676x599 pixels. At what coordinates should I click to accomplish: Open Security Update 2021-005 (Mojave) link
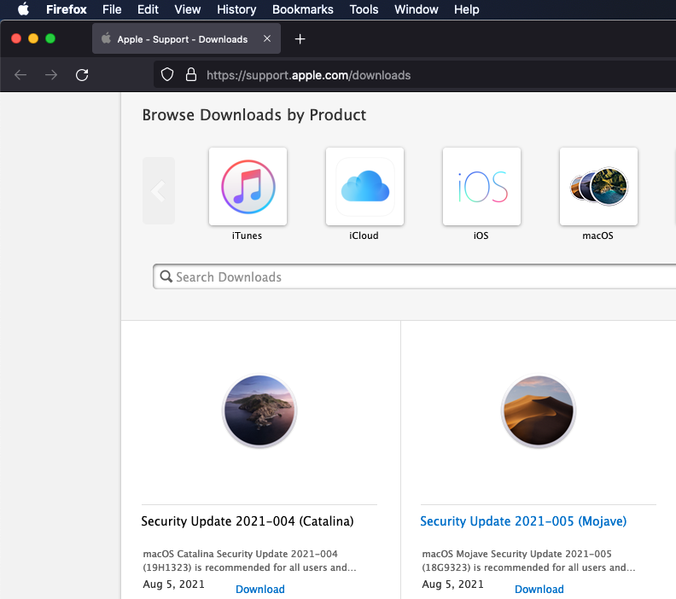[x=523, y=521]
